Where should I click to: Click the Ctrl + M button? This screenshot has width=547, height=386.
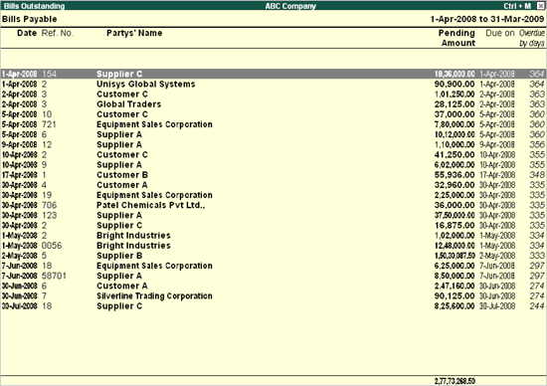(x=517, y=6)
